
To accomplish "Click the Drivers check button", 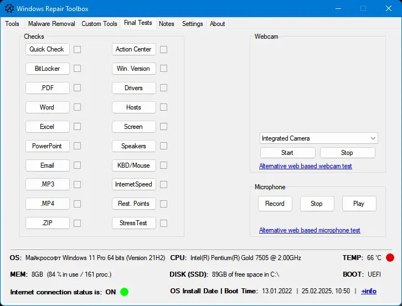I will (x=134, y=88).
